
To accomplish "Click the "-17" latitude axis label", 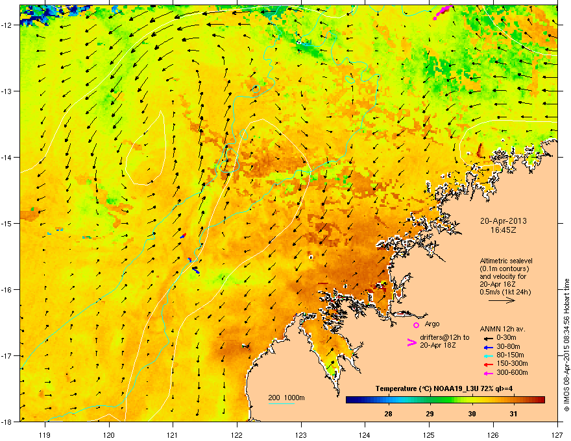I will [x=6, y=355].
